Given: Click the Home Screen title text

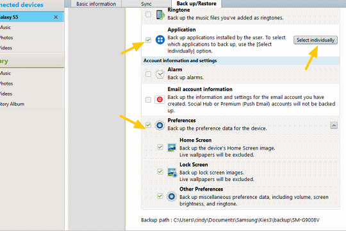Looking at the screenshot, I should click(x=195, y=140).
